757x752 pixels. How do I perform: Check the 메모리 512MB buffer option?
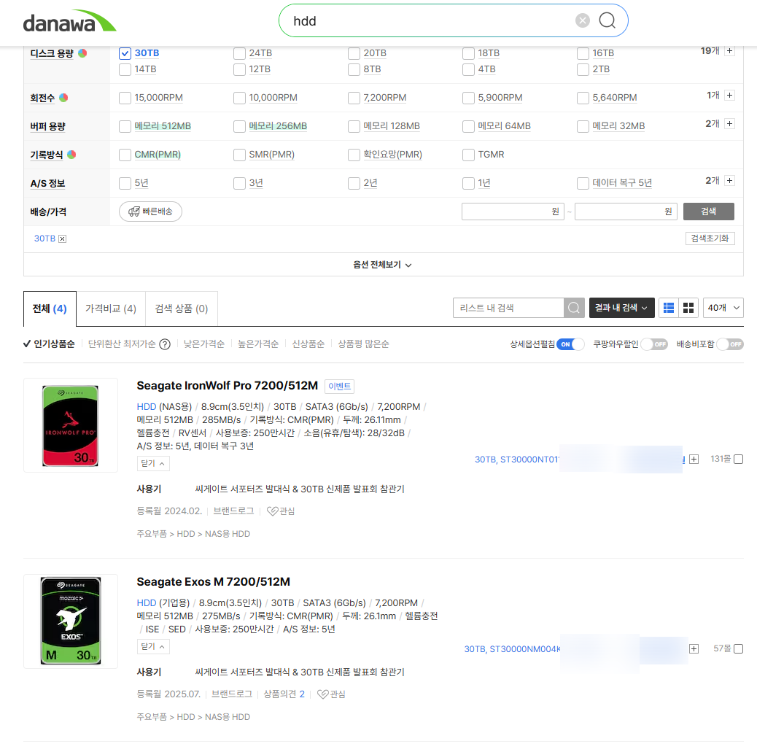pos(125,126)
